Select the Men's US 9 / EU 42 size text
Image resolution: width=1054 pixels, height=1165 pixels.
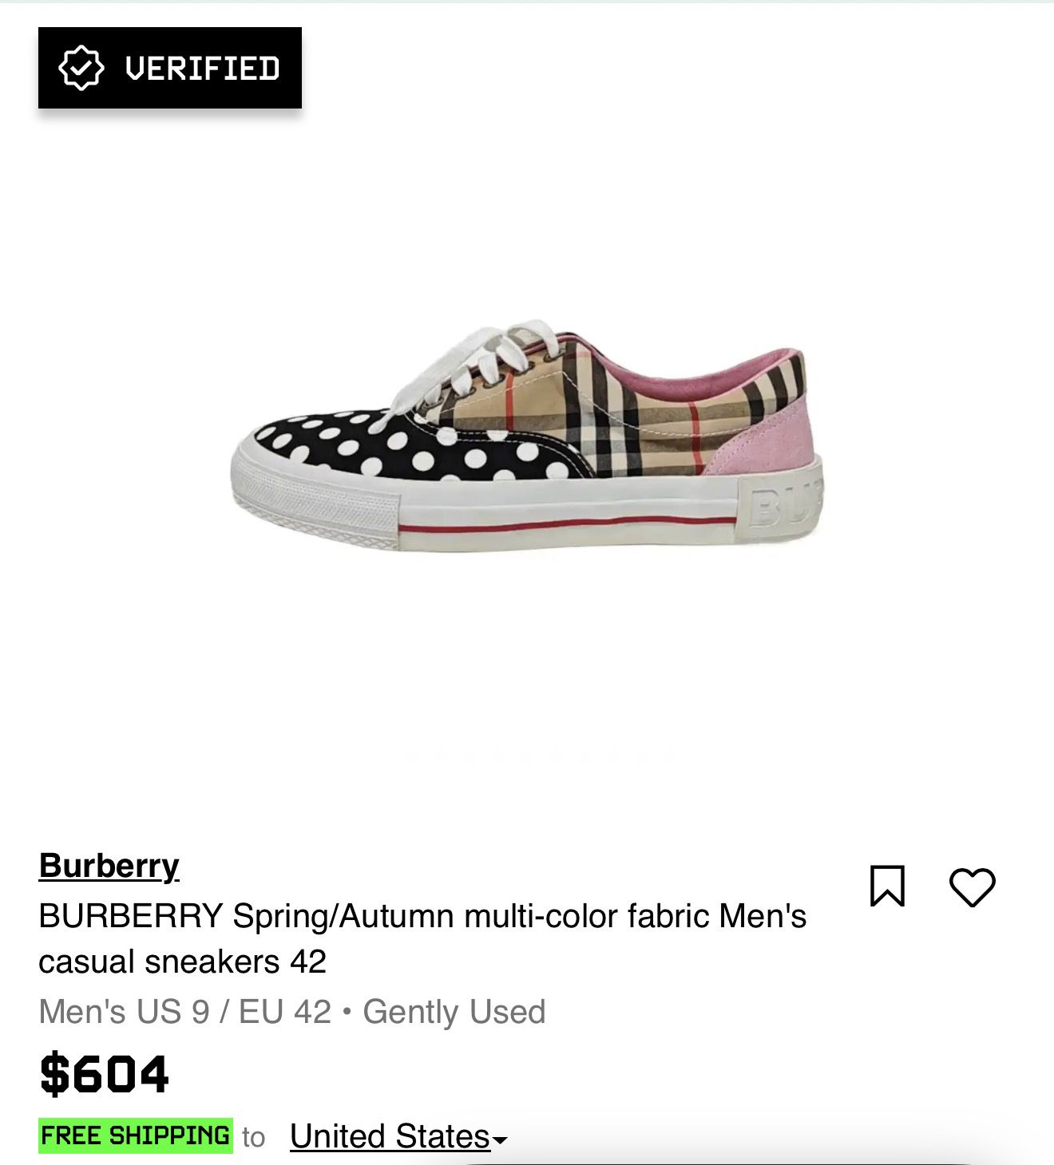pyautogui.click(x=184, y=1012)
